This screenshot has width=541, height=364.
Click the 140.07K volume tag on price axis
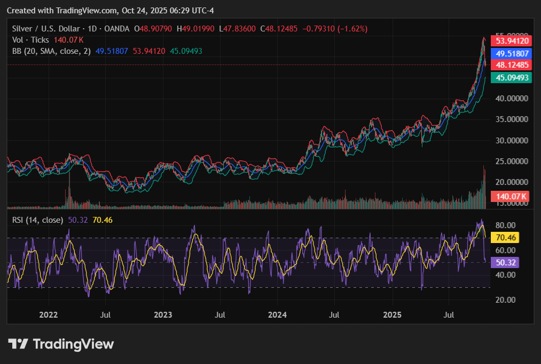pos(512,196)
